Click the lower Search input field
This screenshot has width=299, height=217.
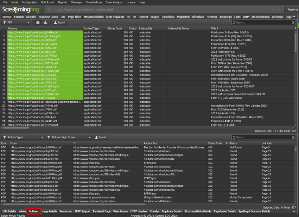click(263, 137)
